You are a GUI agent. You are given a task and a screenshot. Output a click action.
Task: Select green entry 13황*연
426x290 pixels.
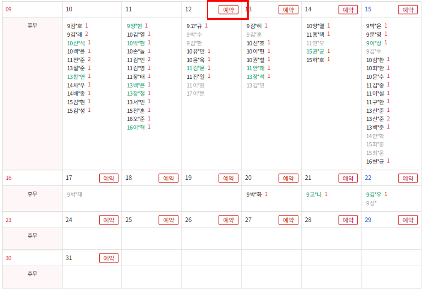tap(76, 77)
